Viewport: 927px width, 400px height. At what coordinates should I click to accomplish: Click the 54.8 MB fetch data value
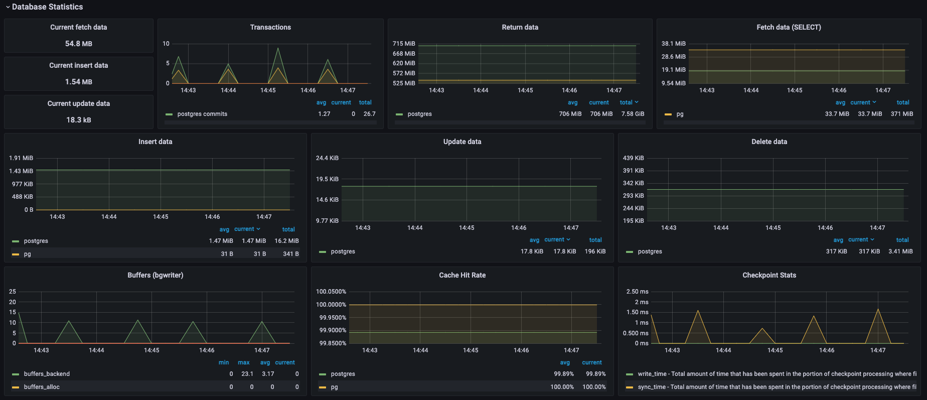(78, 44)
